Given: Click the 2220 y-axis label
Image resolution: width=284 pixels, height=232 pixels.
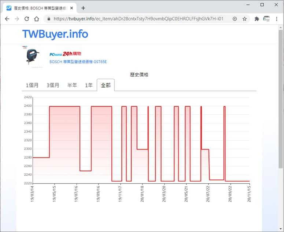Looking at the screenshot, I should click(x=28, y=183).
